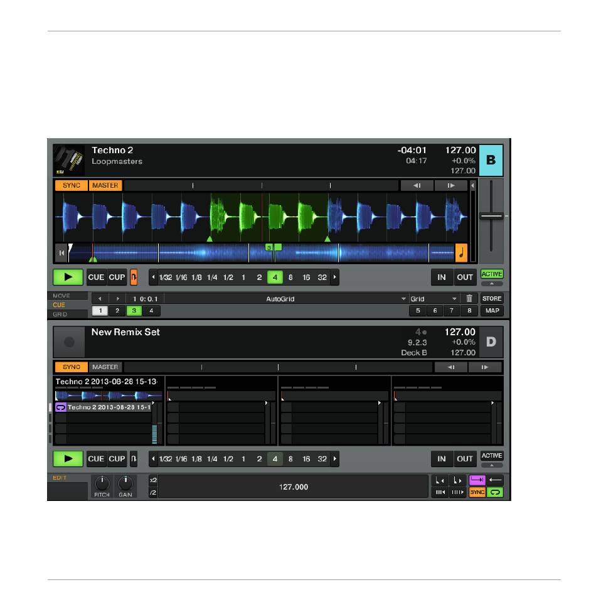The height and width of the screenshot is (597, 596).
Task: Select green hotcue 3 on Deck B
Action: 134,311
